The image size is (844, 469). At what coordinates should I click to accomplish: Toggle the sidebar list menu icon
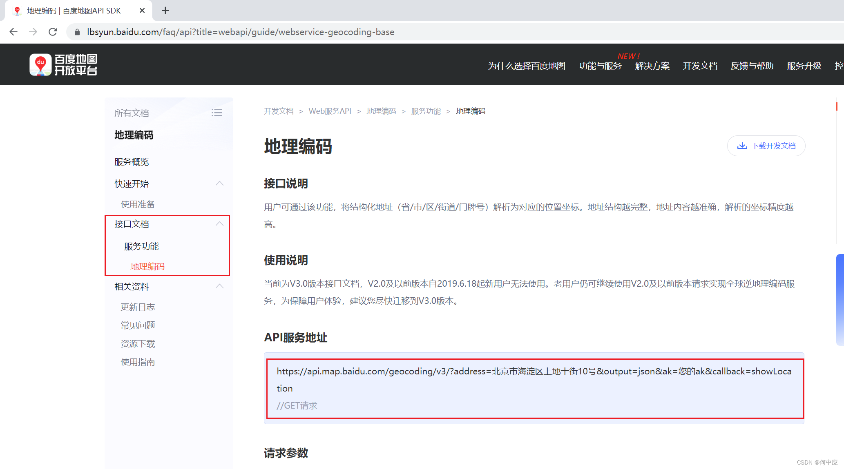217,113
